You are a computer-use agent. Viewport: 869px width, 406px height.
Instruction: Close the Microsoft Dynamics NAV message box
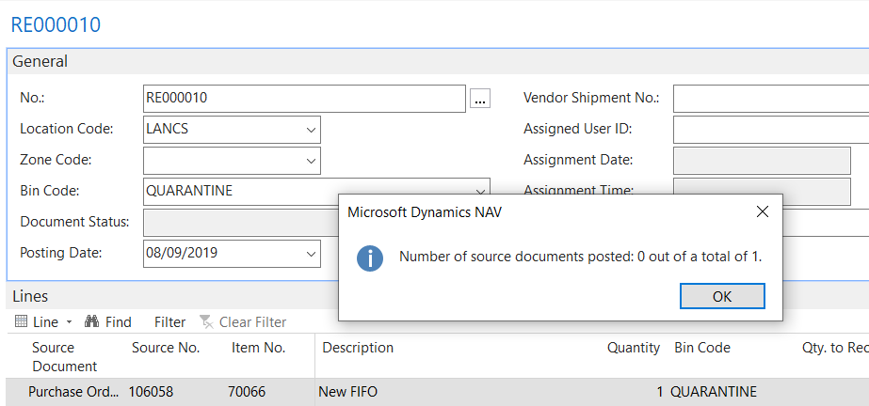763,211
